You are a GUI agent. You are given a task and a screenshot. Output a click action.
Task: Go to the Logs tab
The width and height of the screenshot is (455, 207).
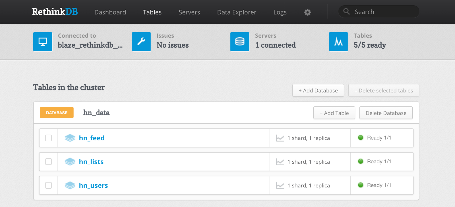pos(280,12)
